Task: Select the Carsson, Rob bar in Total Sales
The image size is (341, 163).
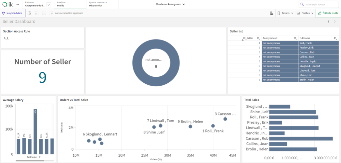Action: (x=301, y=138)
